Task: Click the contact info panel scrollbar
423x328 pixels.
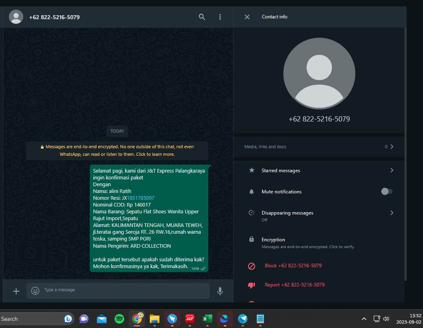Action: [x=405, y=155]
